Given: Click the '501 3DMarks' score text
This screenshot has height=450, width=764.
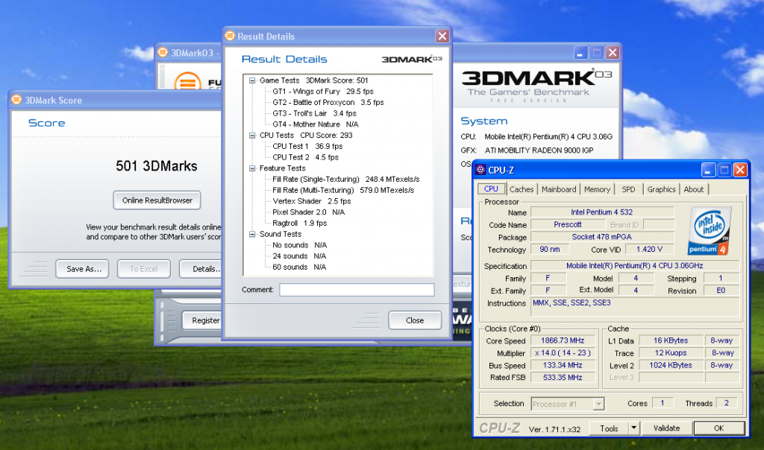Looking at the screenshot, I should coord(157,166).
